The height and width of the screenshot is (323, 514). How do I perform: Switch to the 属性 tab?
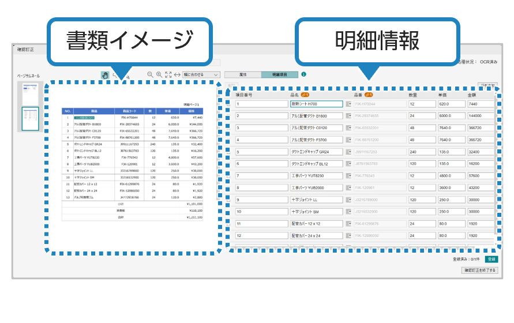click(x=243, y=74)
